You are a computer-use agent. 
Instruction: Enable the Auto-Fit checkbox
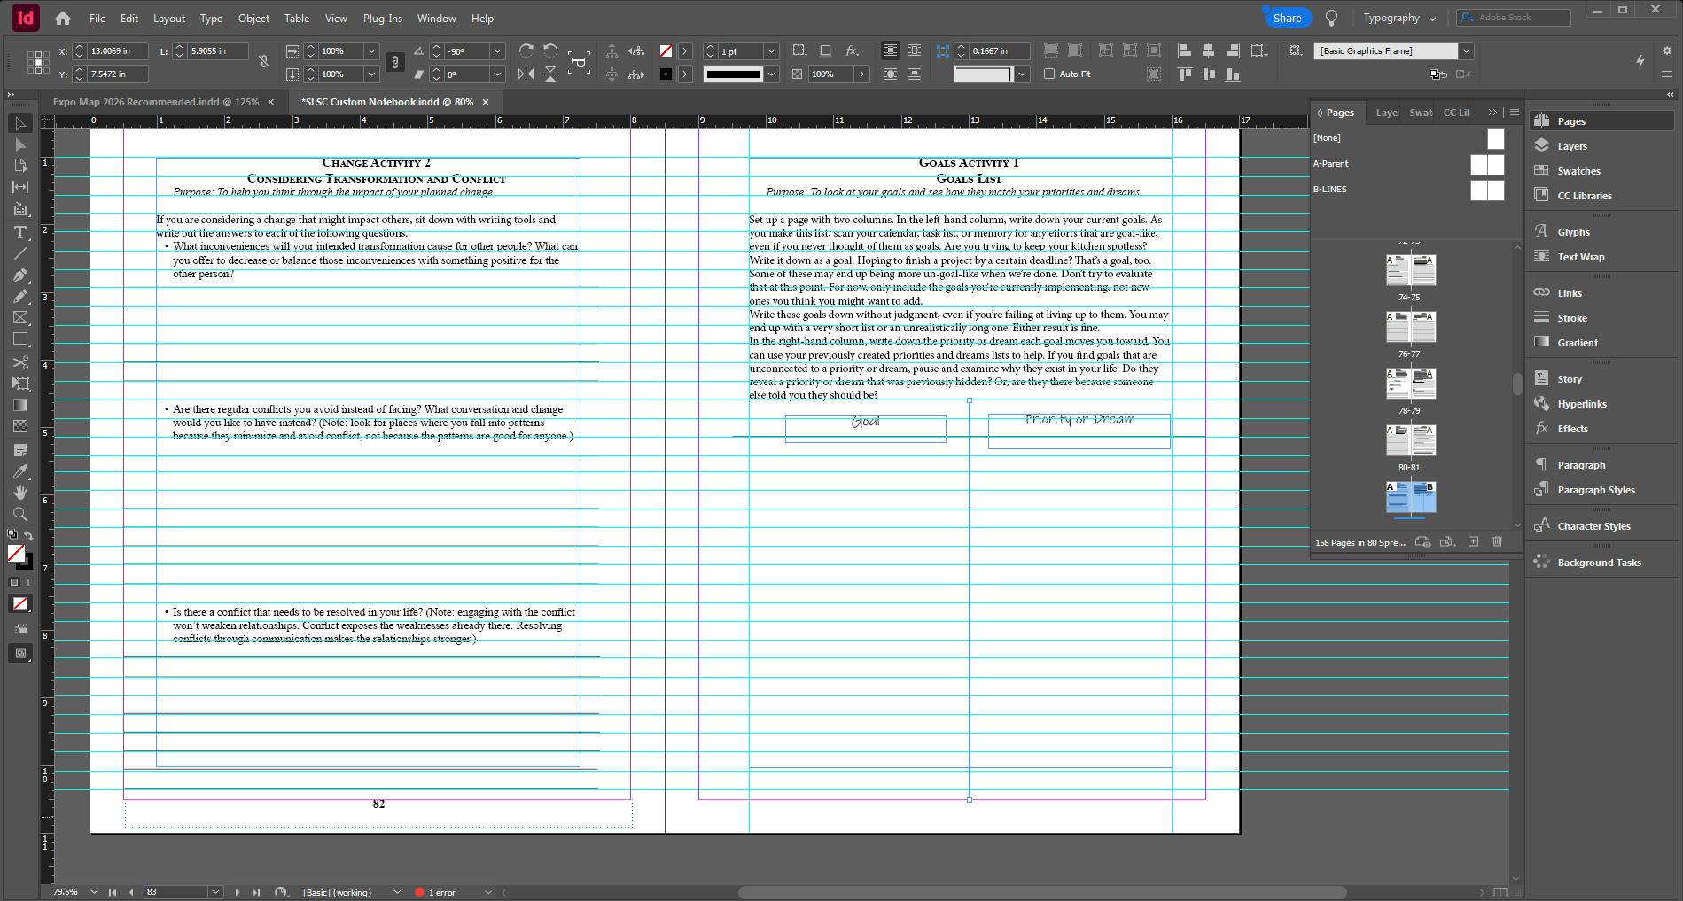click(1049, 74)
